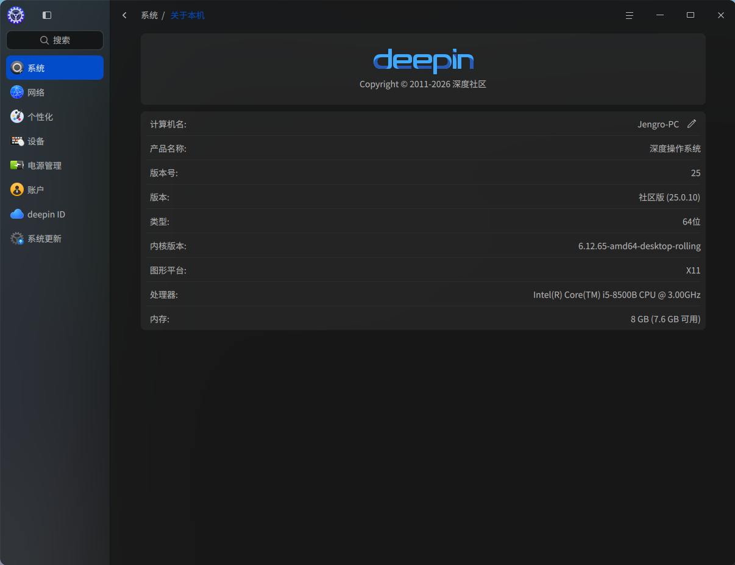Click the Jengro-PC computer name text

[x=658, y=124]
